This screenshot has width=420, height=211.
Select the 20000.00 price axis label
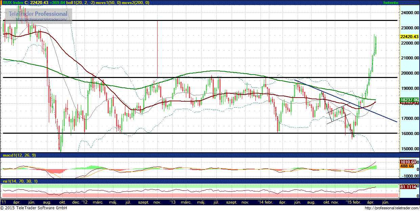tap(409, 73)
